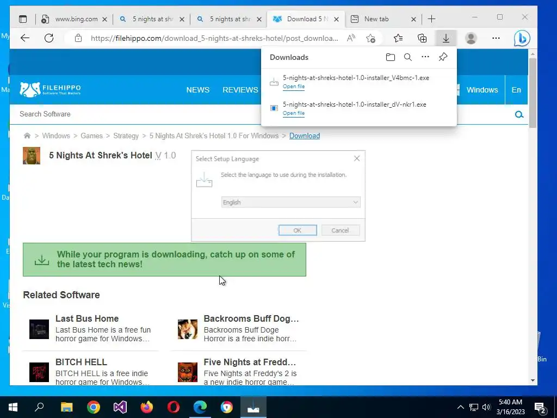Click the browser address bar URL
Image resolution: width=557 pixels, height=418 pixels.
coord(214,38)
